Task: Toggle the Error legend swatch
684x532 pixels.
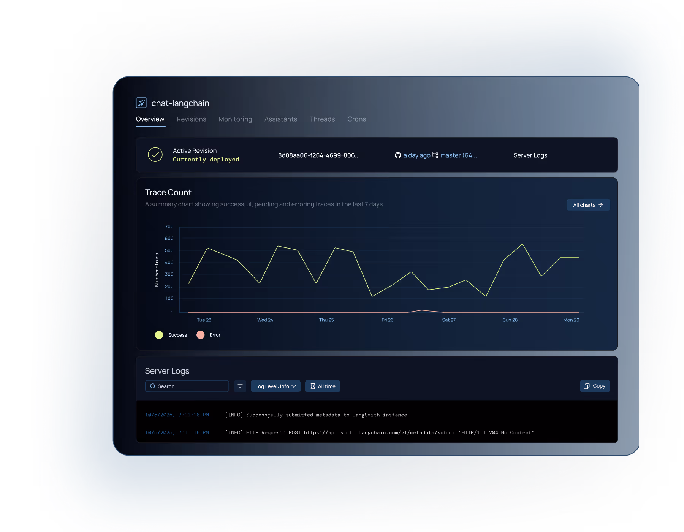Action: (x=201, y=335)
